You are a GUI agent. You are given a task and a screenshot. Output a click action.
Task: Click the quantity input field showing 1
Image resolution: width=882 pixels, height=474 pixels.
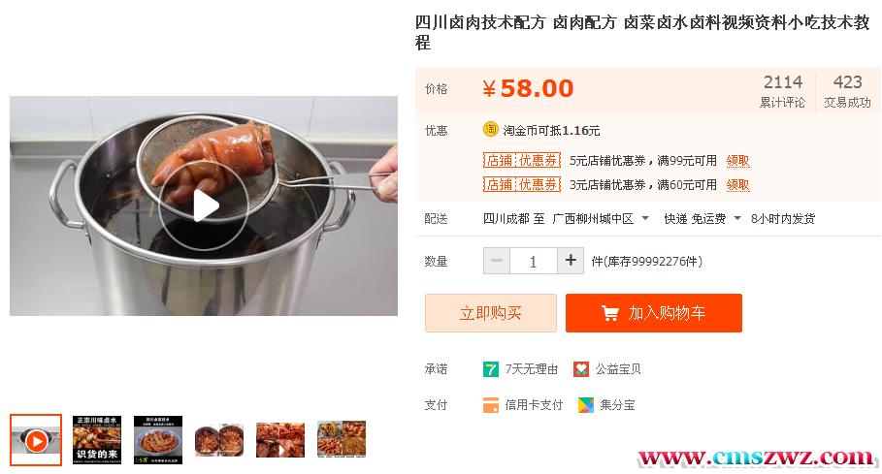click(534, 261)
